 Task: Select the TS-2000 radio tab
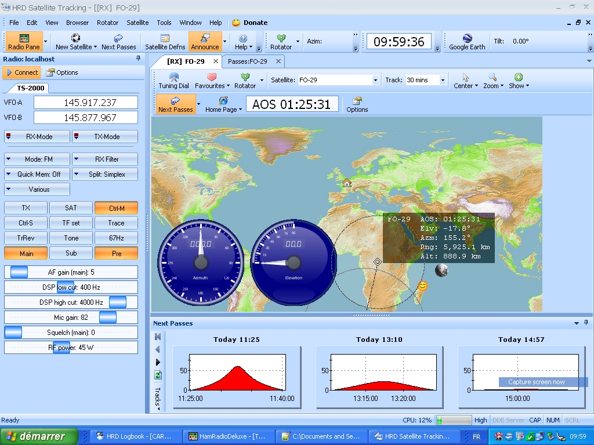pyautogui.click(x=30, y=88)
